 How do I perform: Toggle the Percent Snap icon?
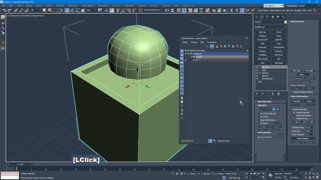coord(129,10)
